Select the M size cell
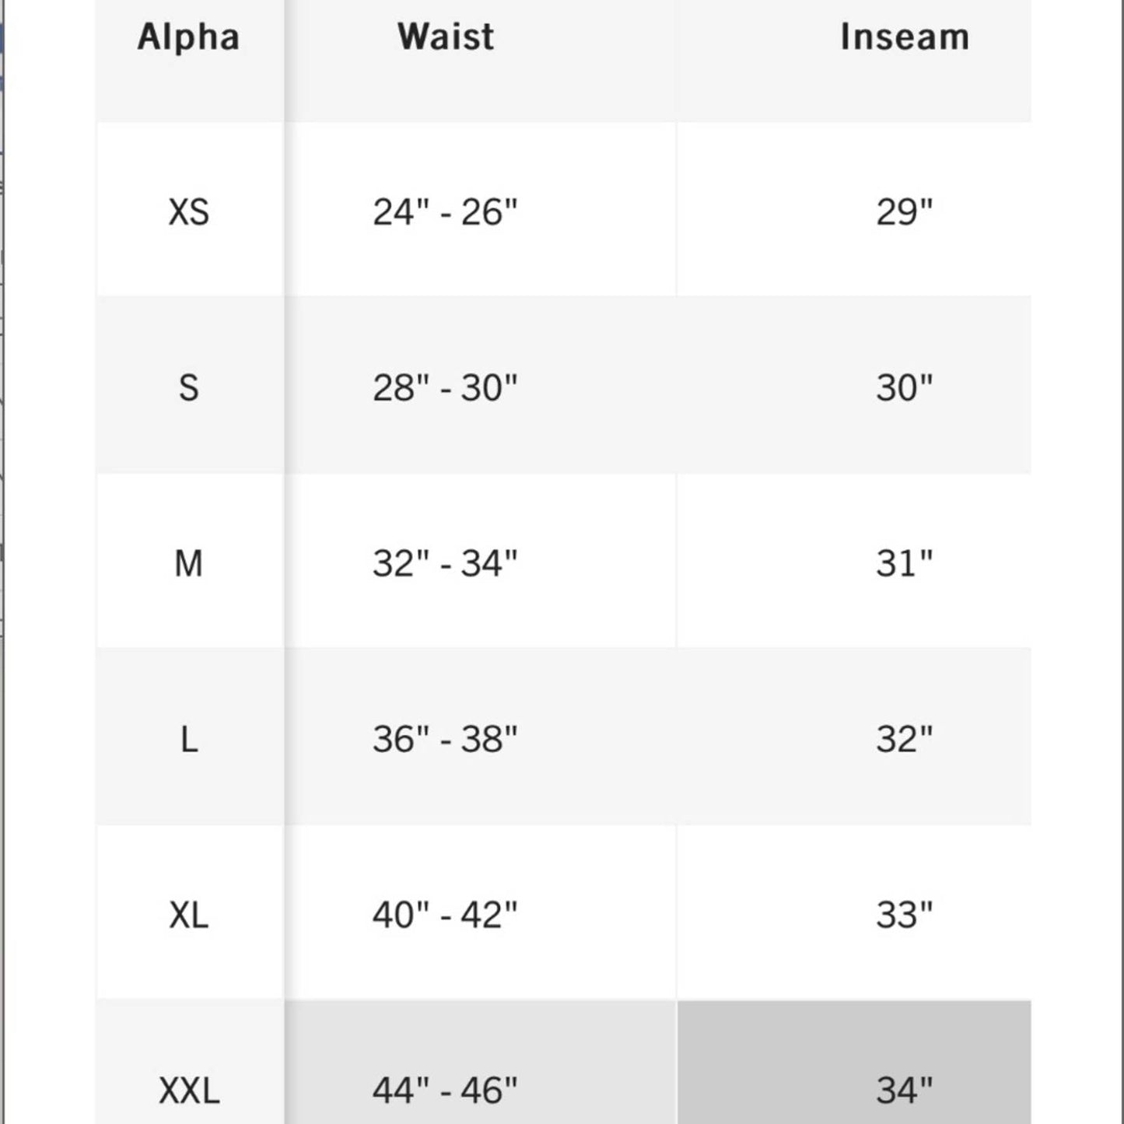This screenshot has height=1124, width=1124. (189, 563)
